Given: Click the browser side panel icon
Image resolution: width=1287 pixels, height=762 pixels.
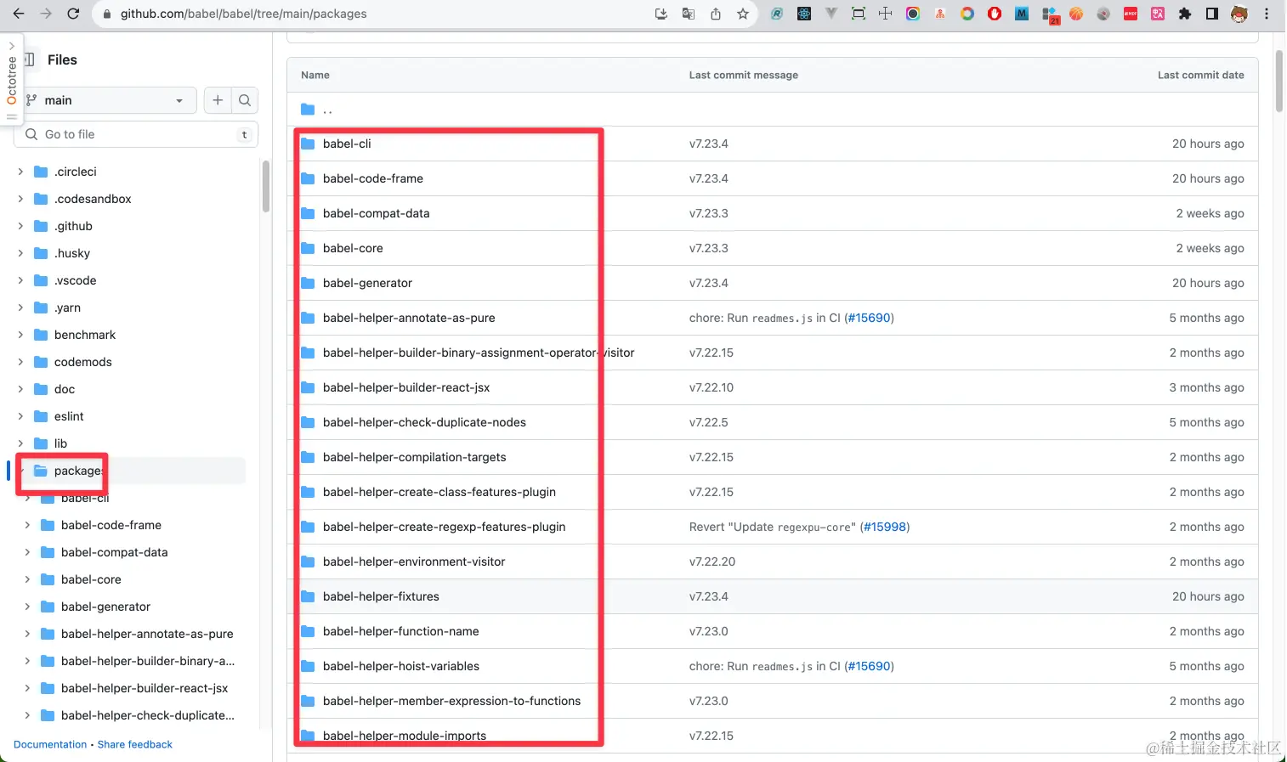Looking at the screenshot, I should click(x=1212, y=14).
